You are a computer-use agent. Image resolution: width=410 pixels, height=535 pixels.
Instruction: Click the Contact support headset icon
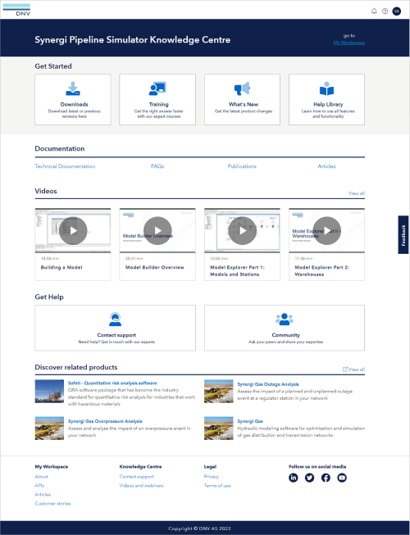(115, 320)
